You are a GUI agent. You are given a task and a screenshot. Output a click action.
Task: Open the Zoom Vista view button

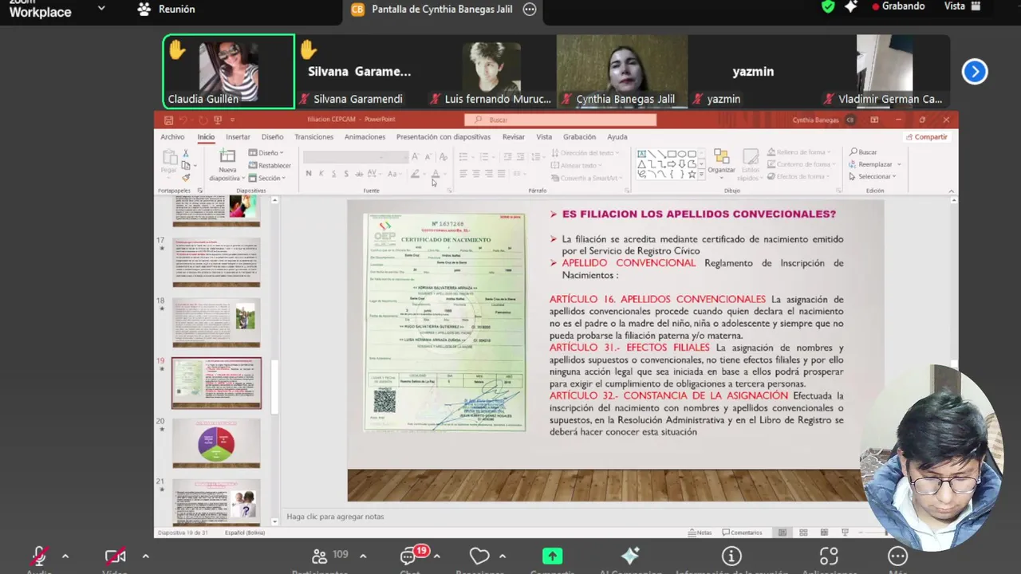pos(961,6)
